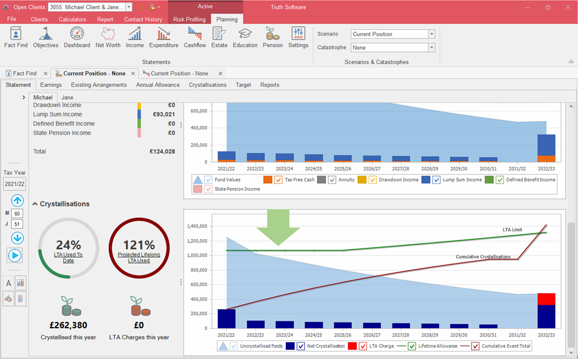Open the quick access dropdown arrow
578x359 pixels.
point(159,7)
